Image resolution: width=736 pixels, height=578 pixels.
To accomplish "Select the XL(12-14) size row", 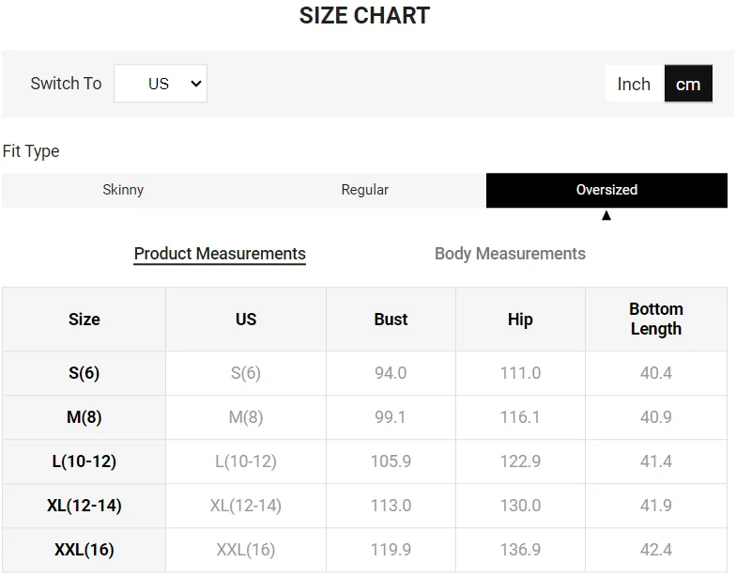I will coord(84,506).
